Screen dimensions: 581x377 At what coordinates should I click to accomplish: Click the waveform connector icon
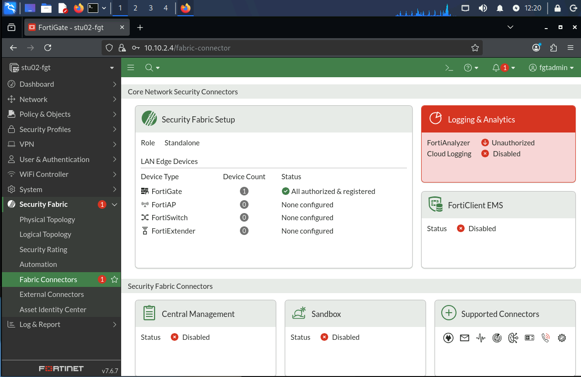(x=481, y=338)
